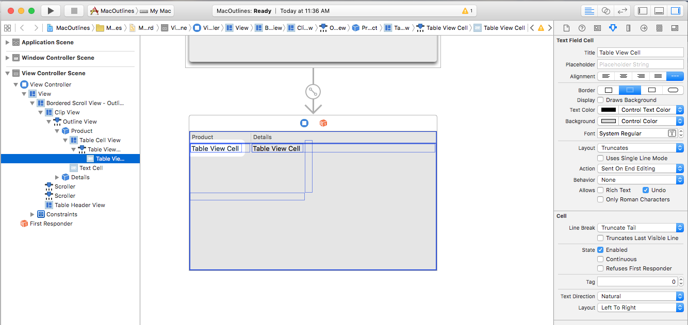688x325 pixels.
Task: Collapse the Outline View tree item
Action: (48, 122)
